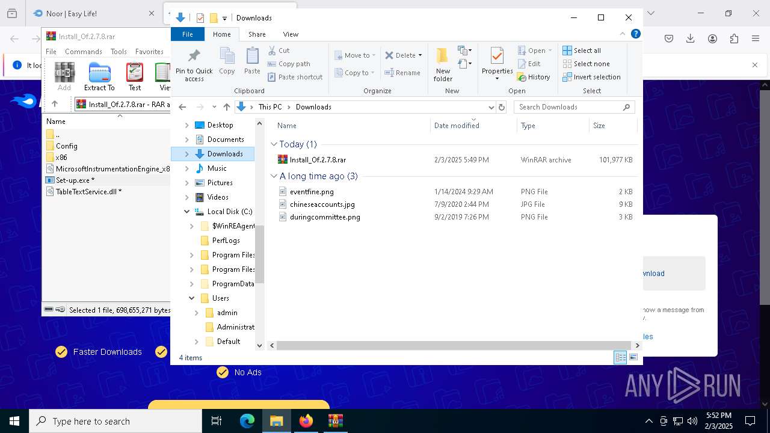This screenshot has width=770, height=433.
Task: Open the Commands menu in WinRAR
Action: pos(84,52)
